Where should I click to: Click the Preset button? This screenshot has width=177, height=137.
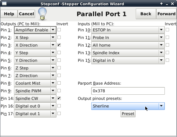(128, 114)
